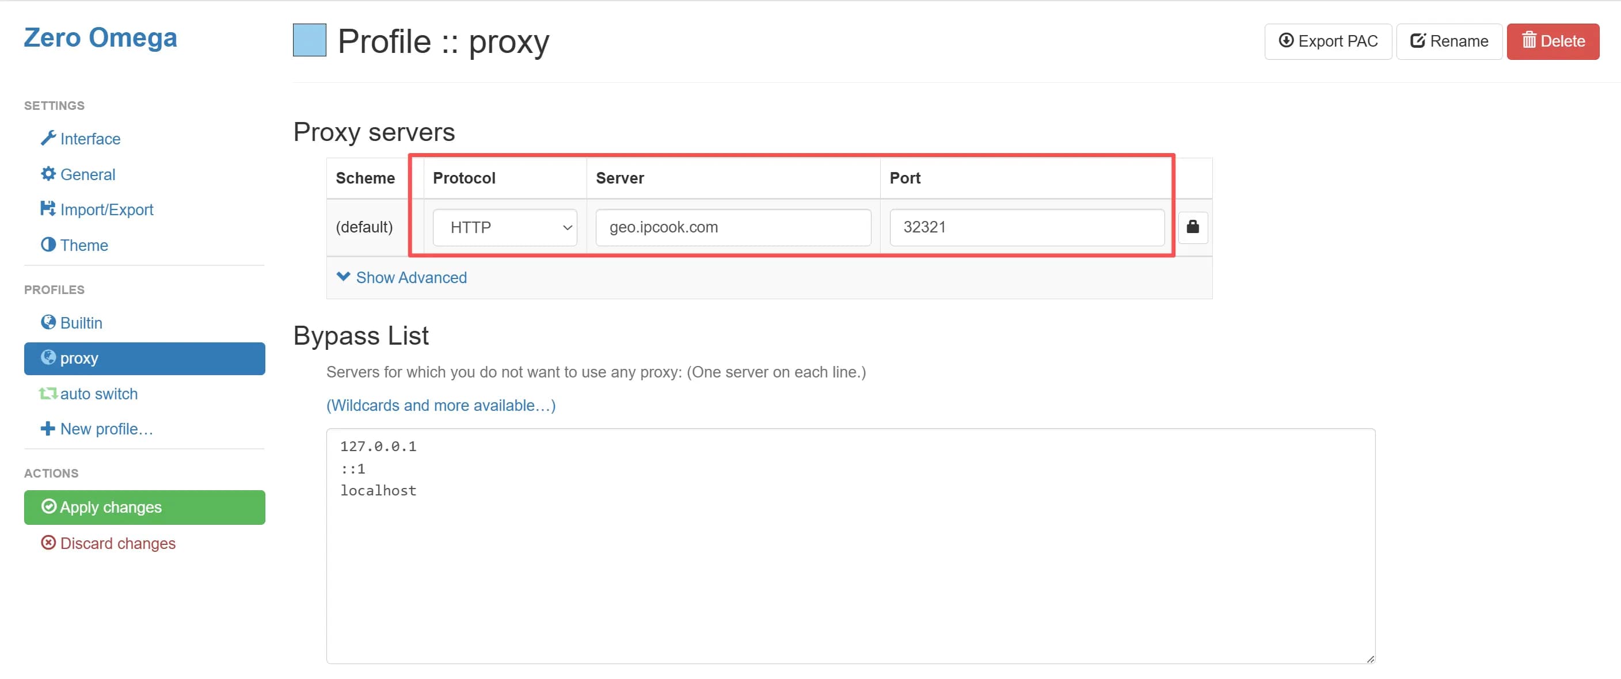Click the plus icon beside New profile
The image size is (1621, 679).
pos(48,429)
